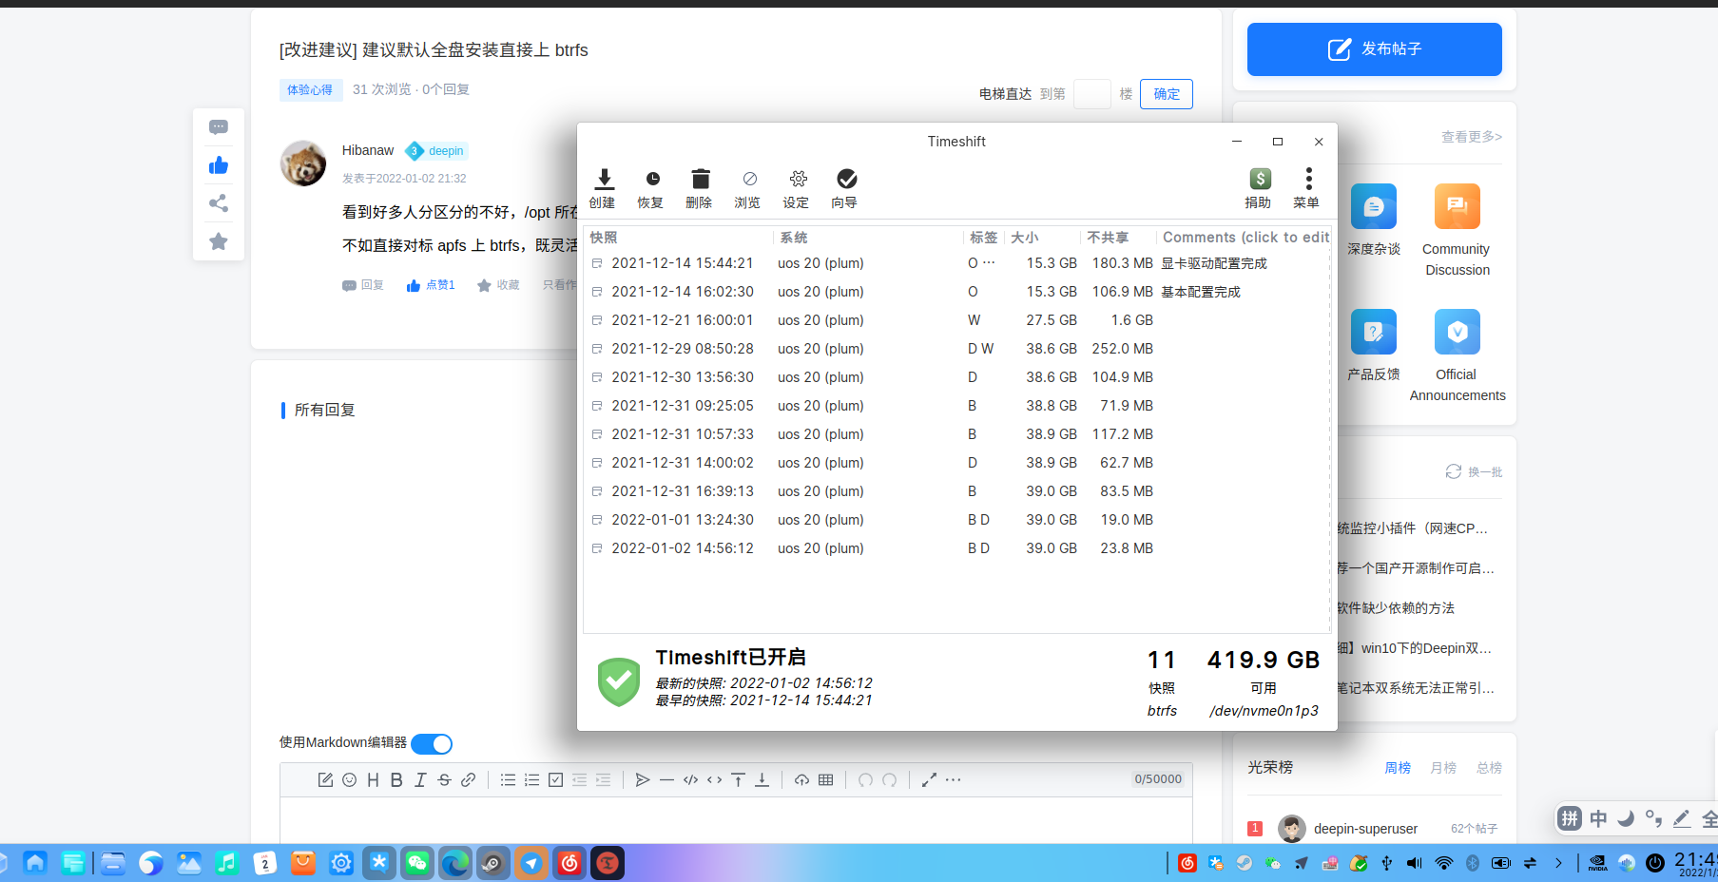
Task: Insert a link in the reply editor
Action: coord(468,780)
